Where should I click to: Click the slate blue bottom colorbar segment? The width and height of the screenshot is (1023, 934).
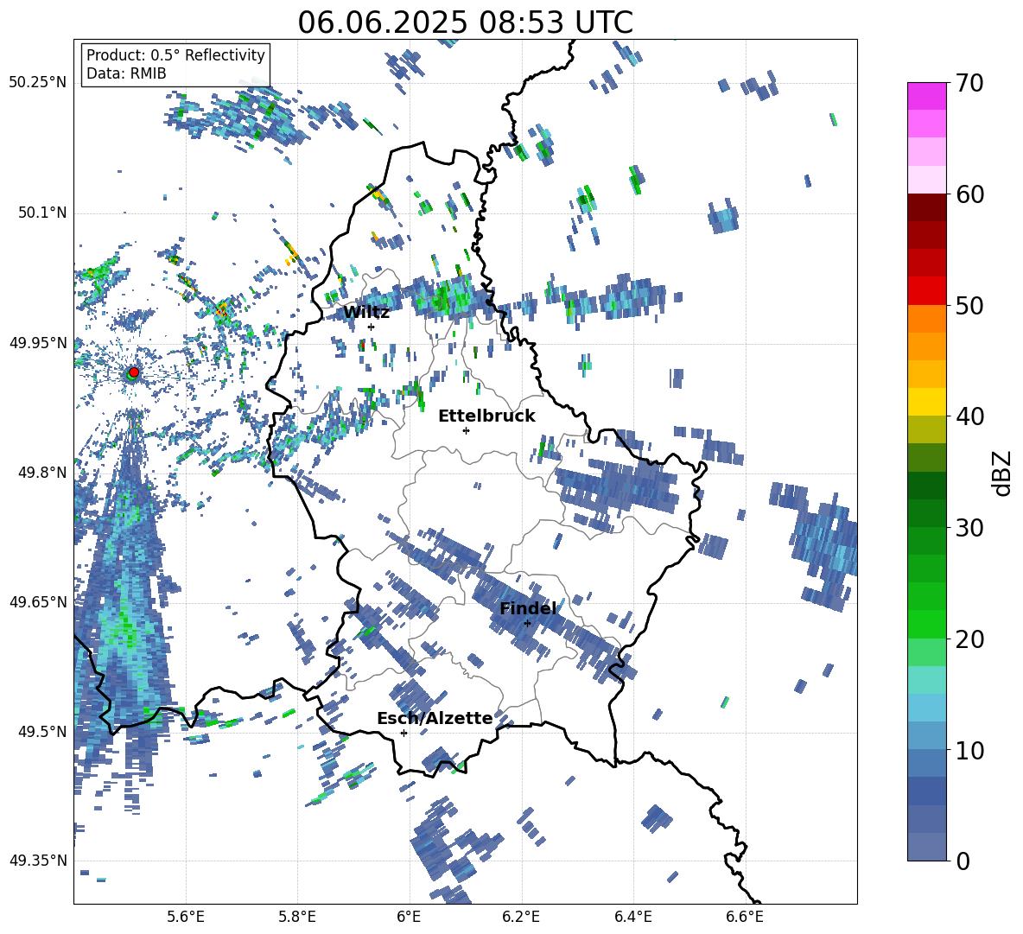tap(926, 847)
